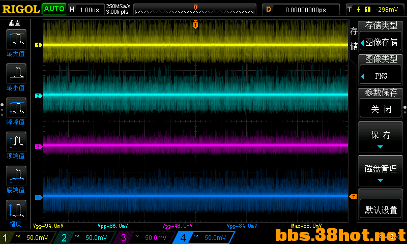The height and width of the screenshot is (244, 407).
Task: Click the magenta Vpp=46.0mV measurement
Action: pos(178,226)
